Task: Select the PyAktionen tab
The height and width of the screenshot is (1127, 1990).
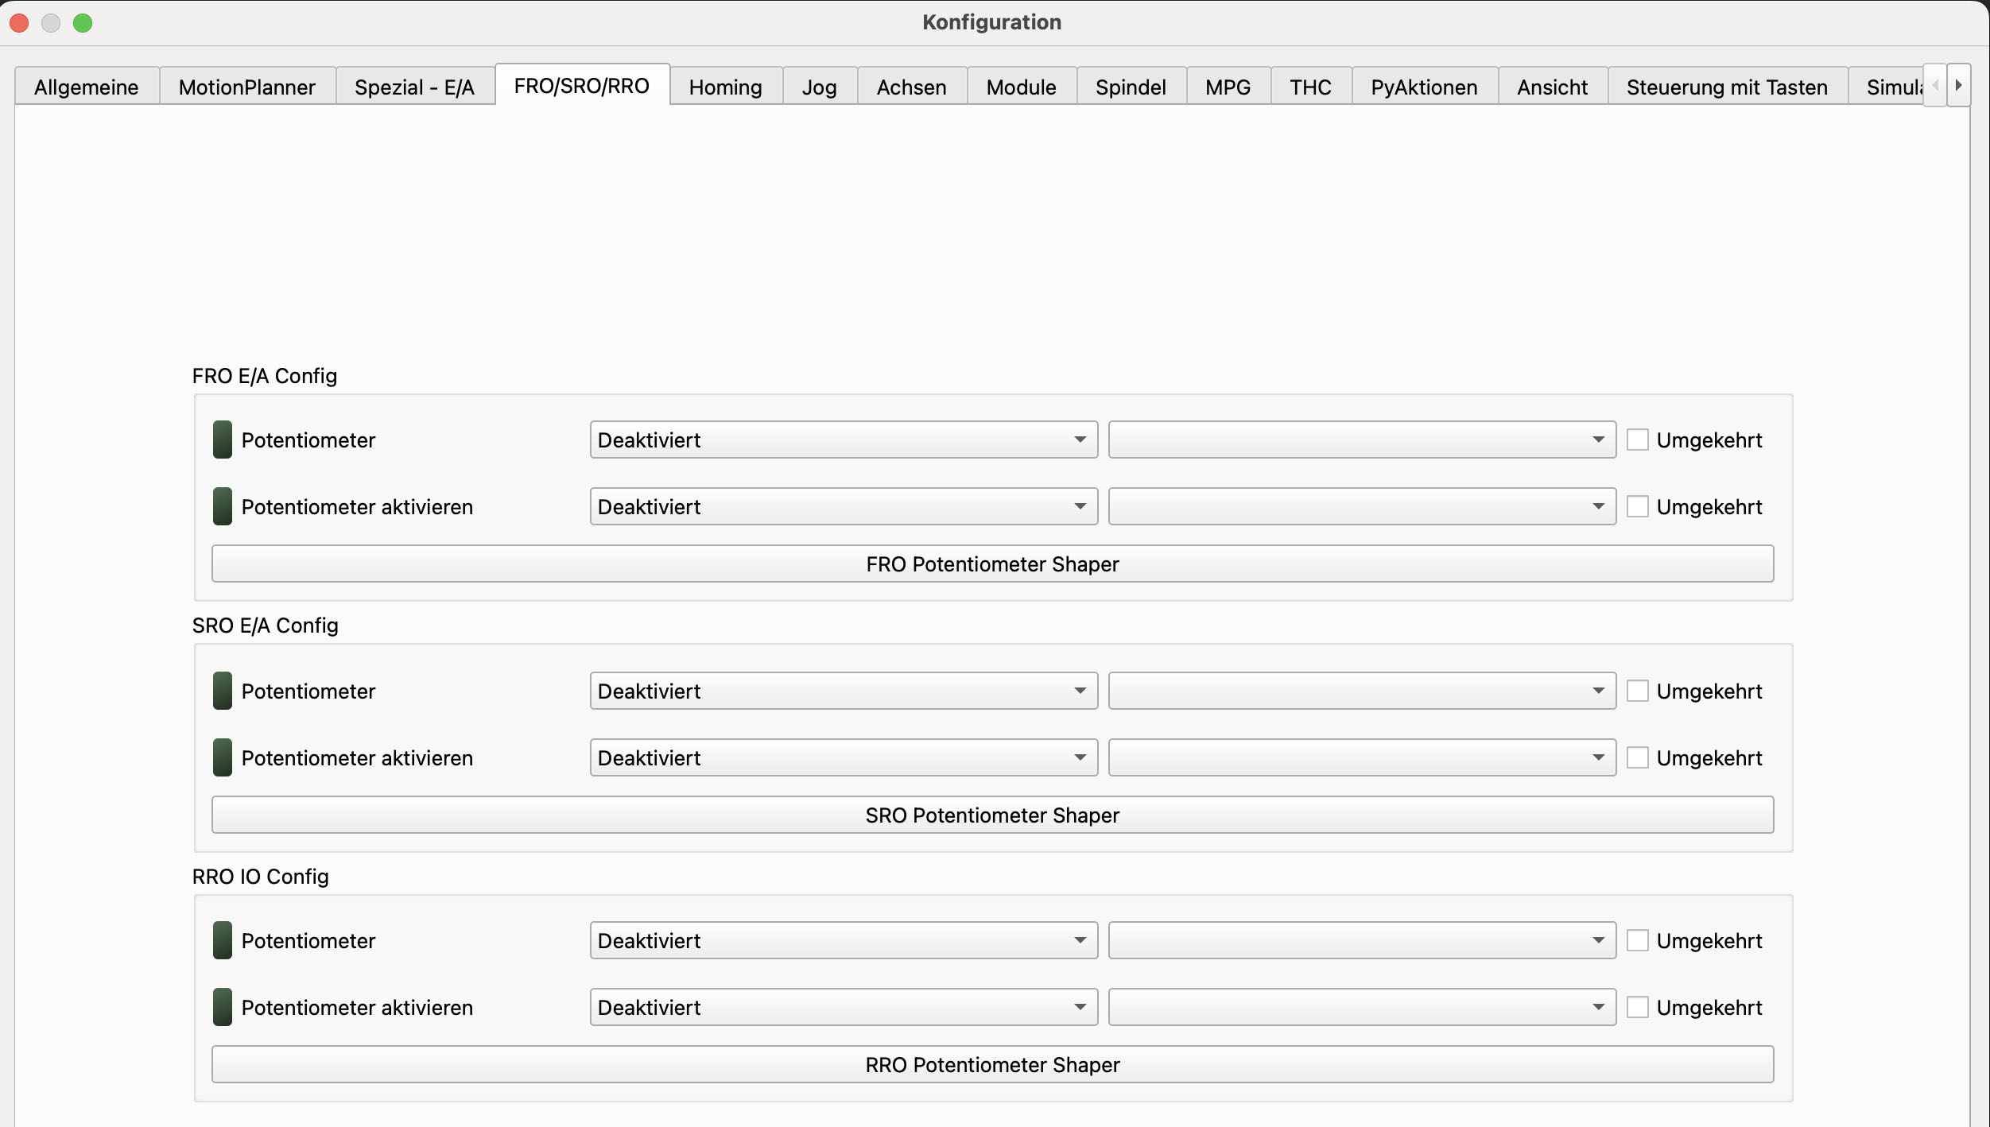Action: (x=1423, y=87)
